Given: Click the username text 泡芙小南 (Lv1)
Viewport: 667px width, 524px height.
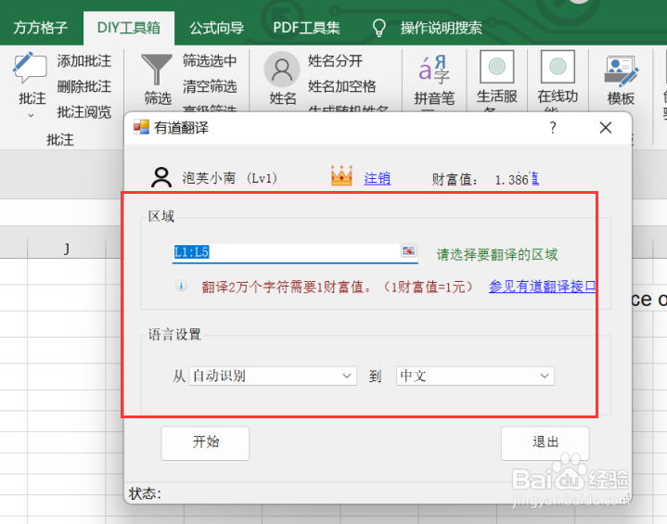Looking at the screenshot, I should click(x=230, y=178).
